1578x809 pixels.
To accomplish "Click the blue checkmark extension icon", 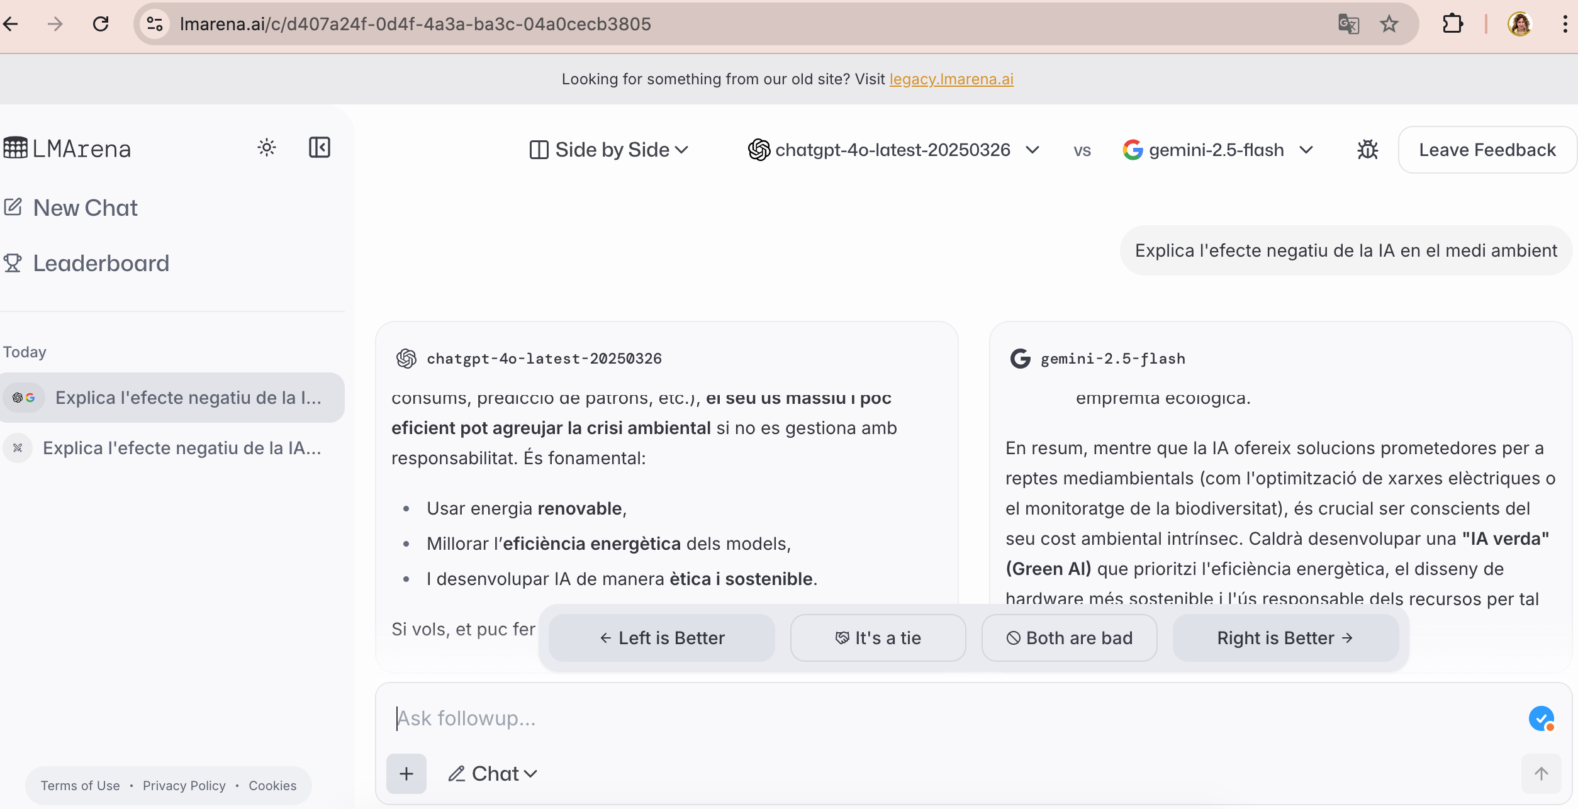I will 1541,718.
